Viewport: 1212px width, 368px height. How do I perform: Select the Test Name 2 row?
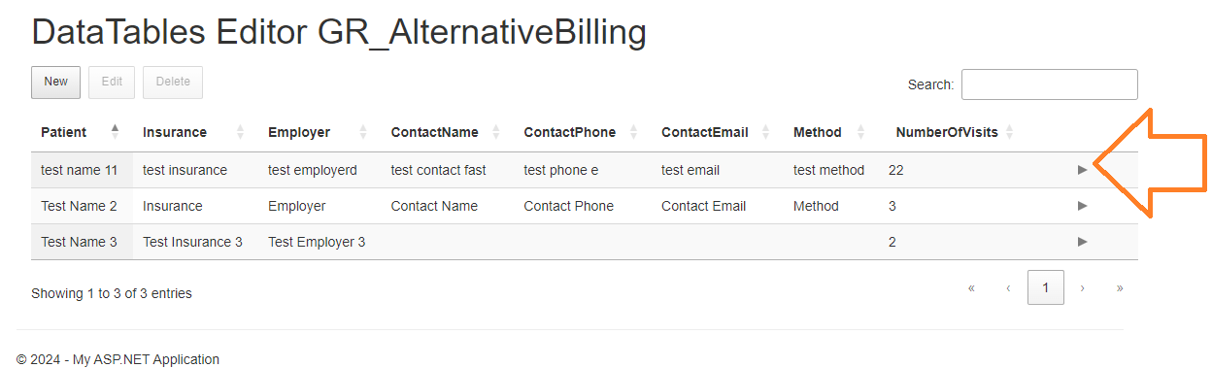pyautogui.click(x=585, y=206)
